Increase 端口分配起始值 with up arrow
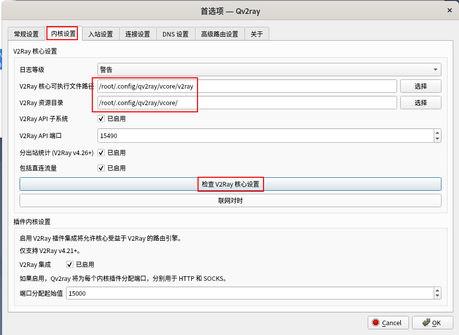This screenshot has height=335, width=459. (437, 290)
